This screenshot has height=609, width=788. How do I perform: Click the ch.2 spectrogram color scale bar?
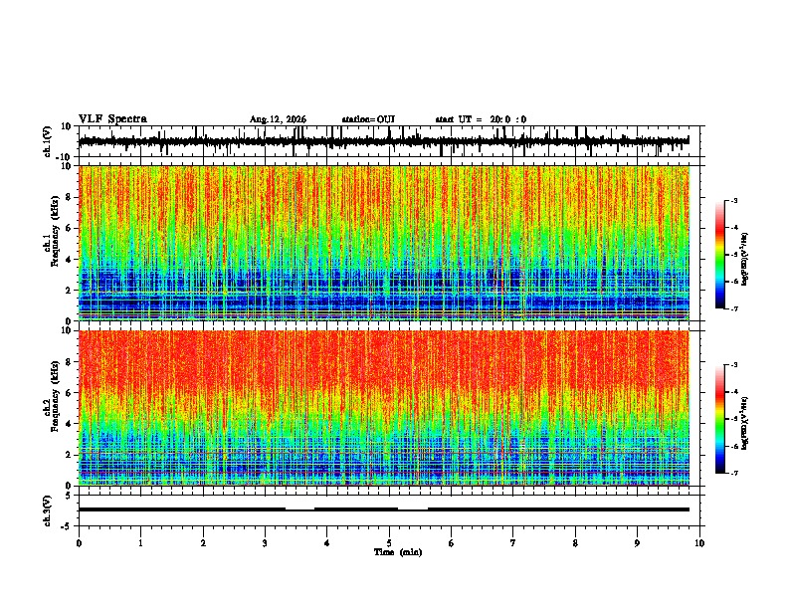[720, 419]
